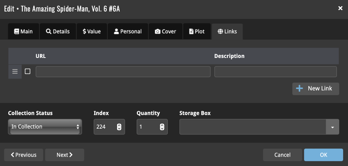Tick the link row checkbox
The width and height of the screenshot is (348, 166).
[x=28, y=71]
